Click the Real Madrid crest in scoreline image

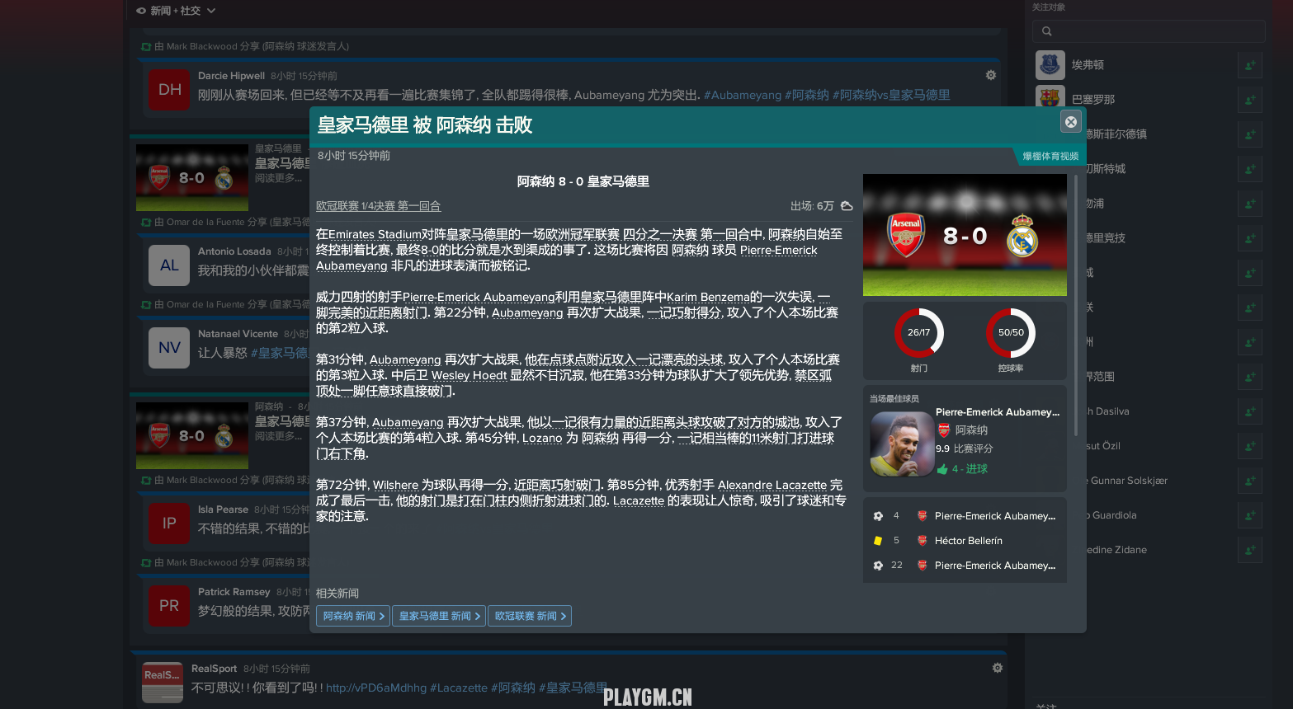(x=1022, y=235)
